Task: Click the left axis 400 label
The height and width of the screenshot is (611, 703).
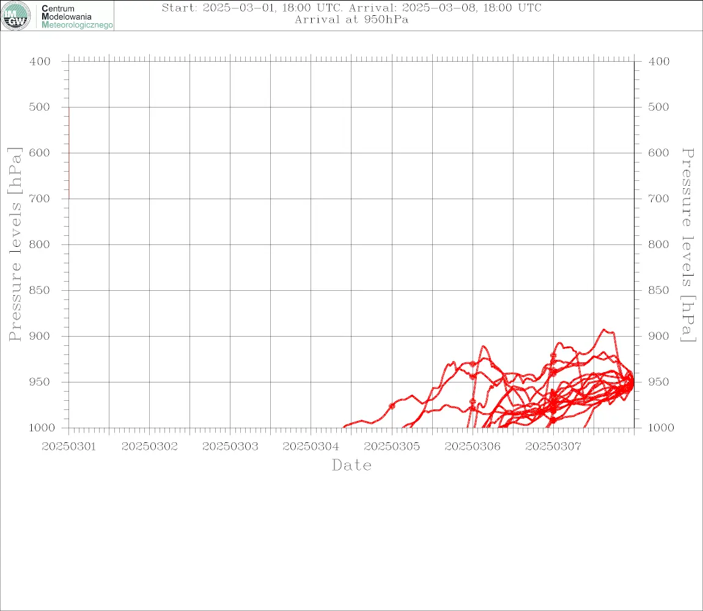Action: pos(40,62)
